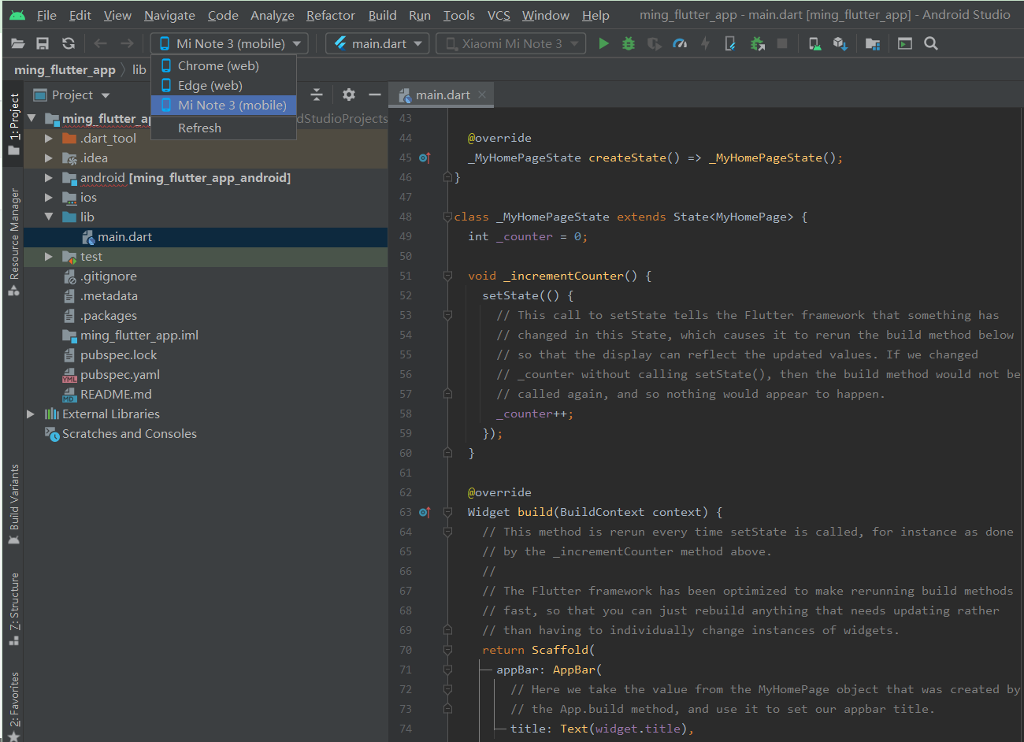Screen dimensions: 1024x742
Task: Open the SDK Manager icon
Action: tap(840, 44)
